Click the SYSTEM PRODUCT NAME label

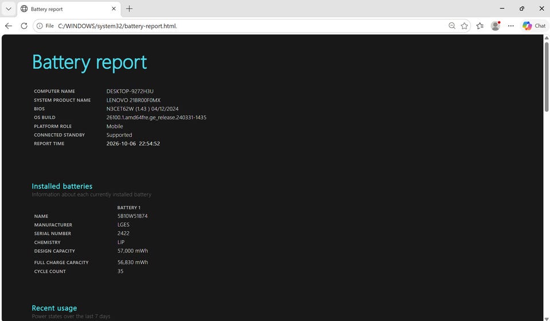62,100
